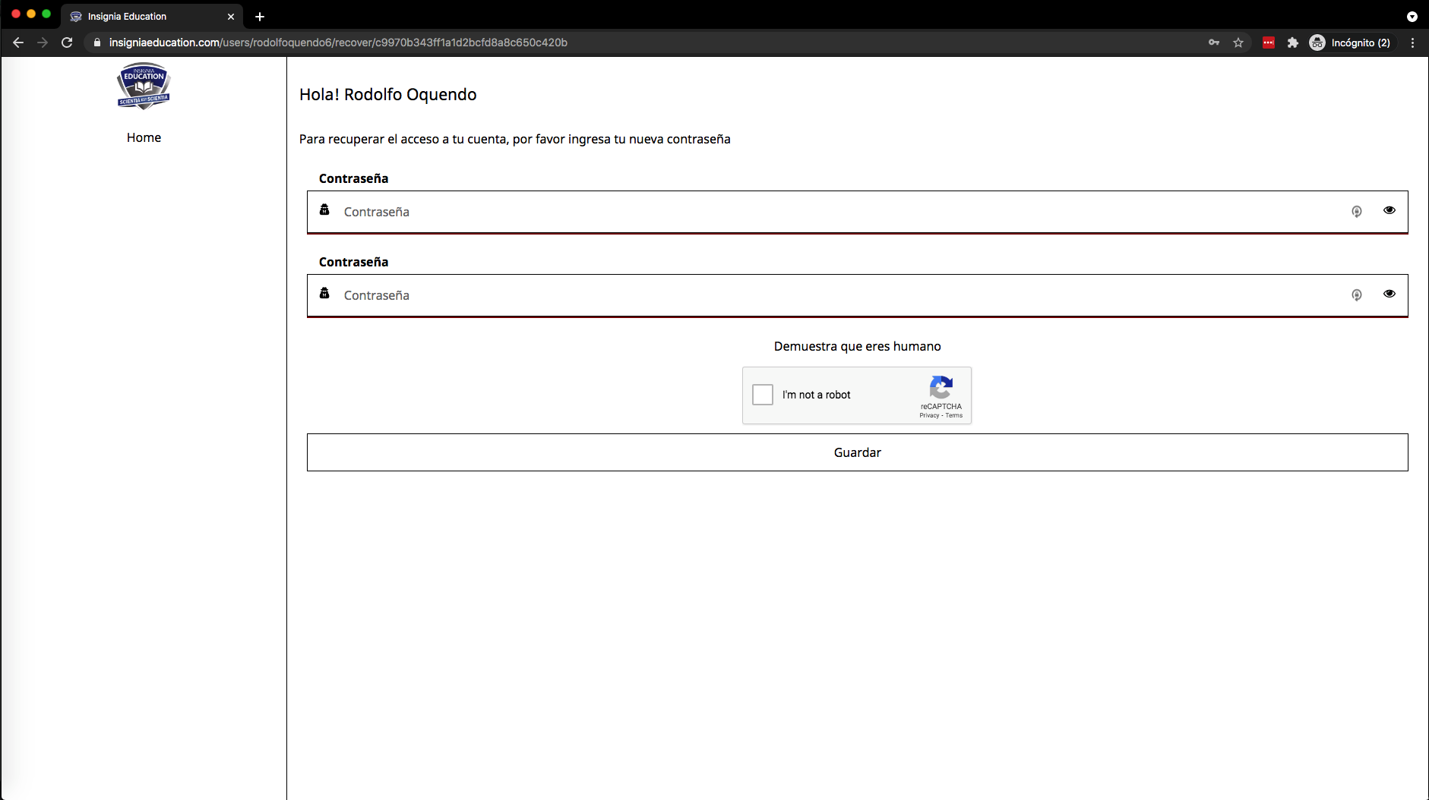Open the reCAPTCHA Privacy link
1429x800 pixels.
928,415
